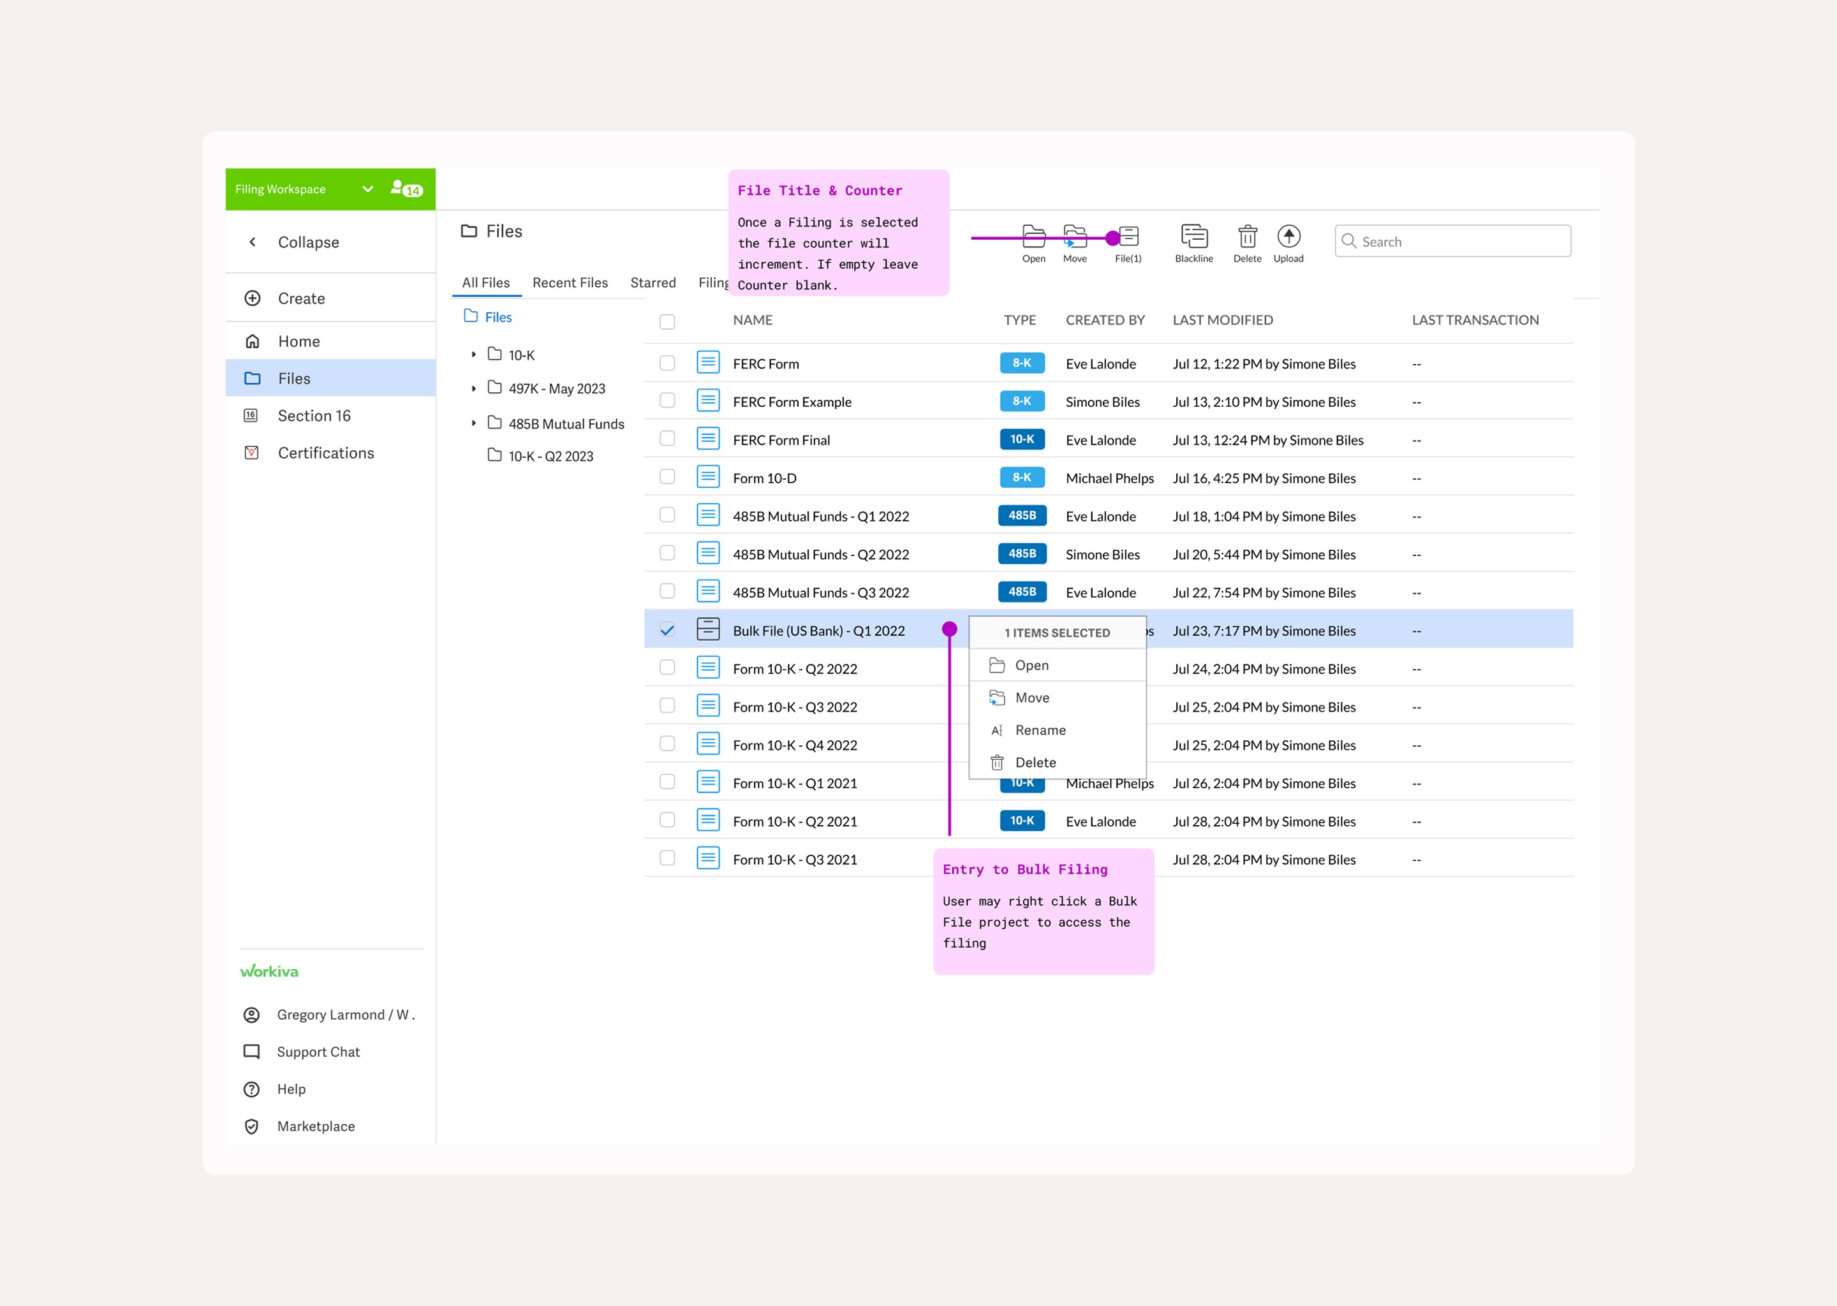Screen dimensions: 1837x1306
Task: Switch to the Recent Files tab
Action: (x=570, y=282)
